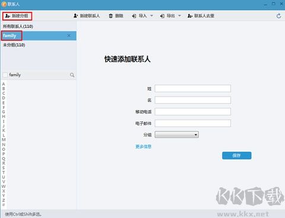Open the 导入 dropdown arrow
Screen dimensions: 285x218
point(151,15)
